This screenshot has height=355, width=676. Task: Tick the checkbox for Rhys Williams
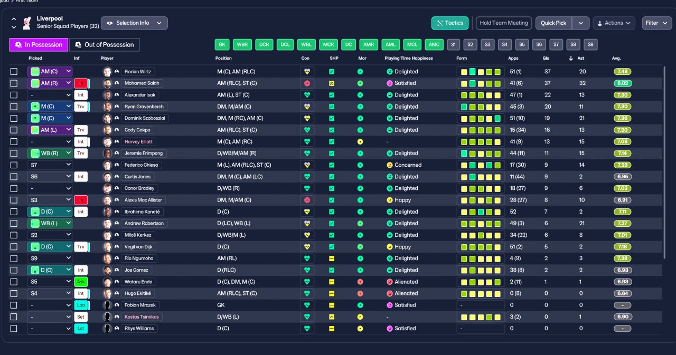[14, 329]
